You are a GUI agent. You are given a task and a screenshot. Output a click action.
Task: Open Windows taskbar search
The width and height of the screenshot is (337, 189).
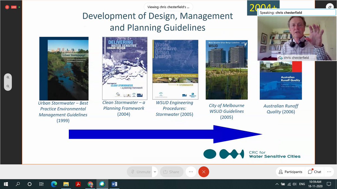18,184
